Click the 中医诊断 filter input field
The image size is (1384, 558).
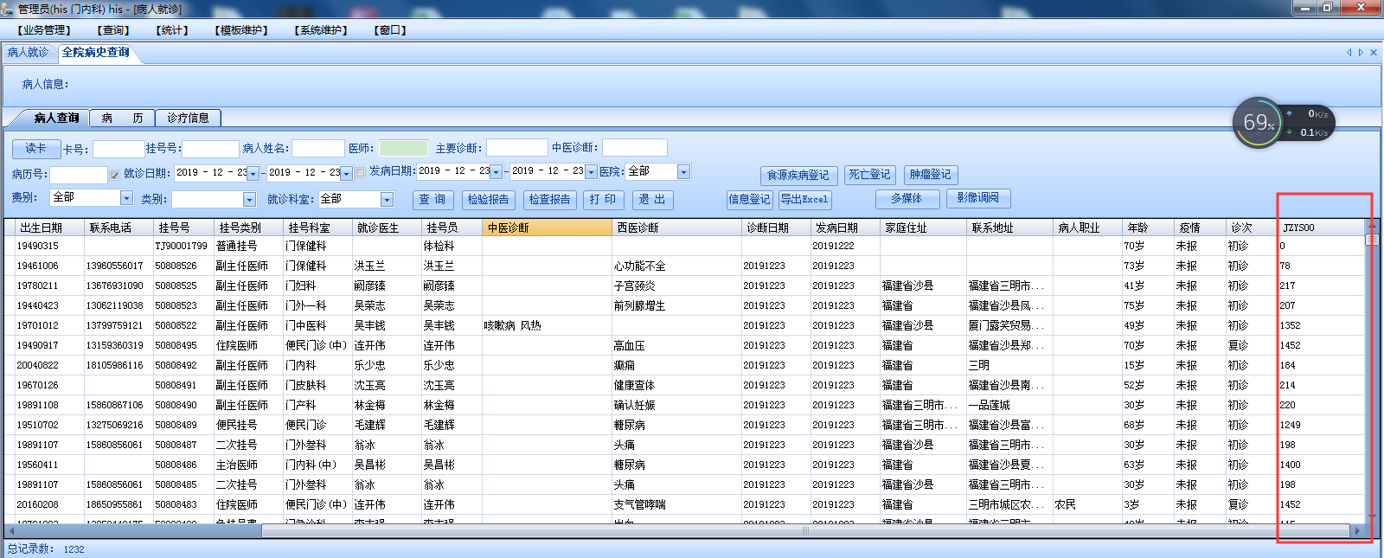click(635, 148)
